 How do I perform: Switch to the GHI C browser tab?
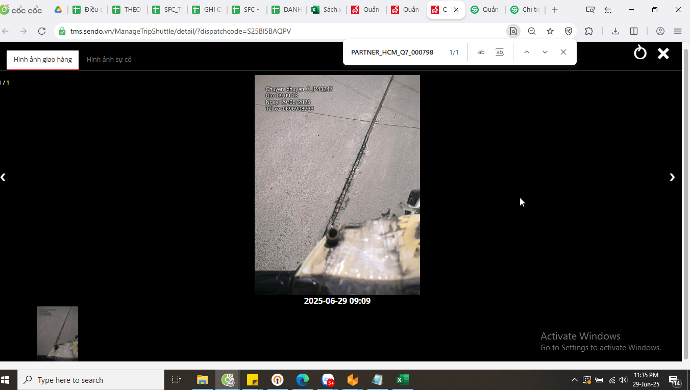pos(207,10)
